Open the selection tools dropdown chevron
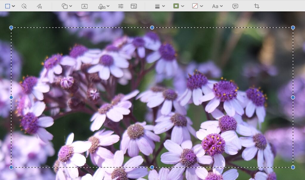This screenshot has height=180, width=305. (x=13, y=6)
